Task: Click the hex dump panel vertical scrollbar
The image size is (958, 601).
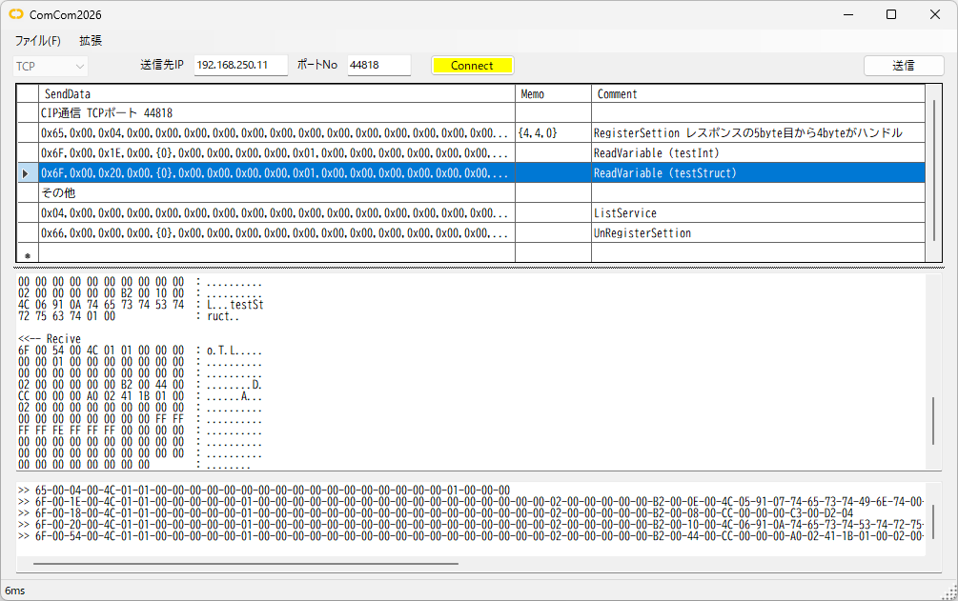Action: tap(933, 414)
